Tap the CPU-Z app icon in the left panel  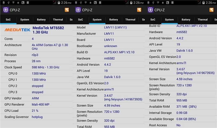5,10
